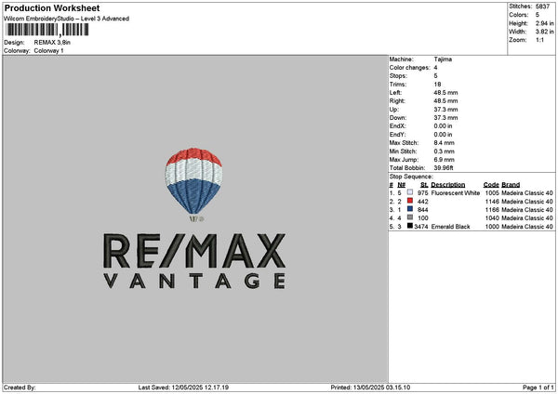Click the hot air balloon embroidery graphic
558x394 pixels.
coord(193,185)
